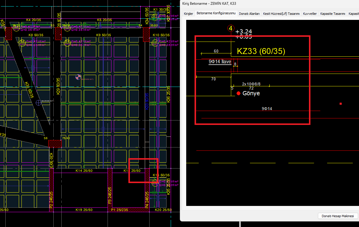359x227 pixels.
Task: Click the K9 50/35 beam label
Action: pyautogui.click(x=103, y=35)
